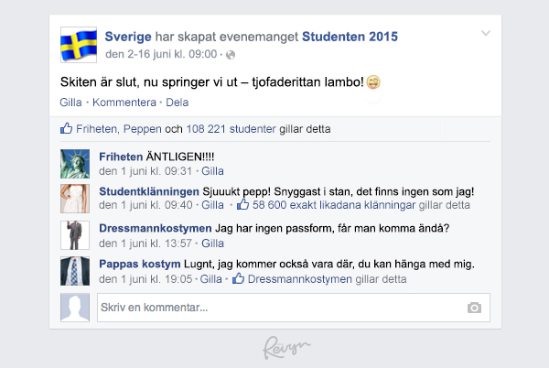
Task: Open Pappas kostym's tie avatar
Action: click(x=75, y=271)
